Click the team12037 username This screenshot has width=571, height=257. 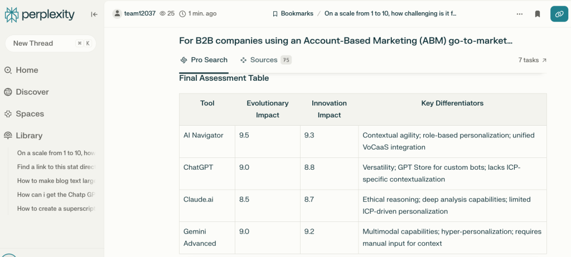click(x=140, y=13)
